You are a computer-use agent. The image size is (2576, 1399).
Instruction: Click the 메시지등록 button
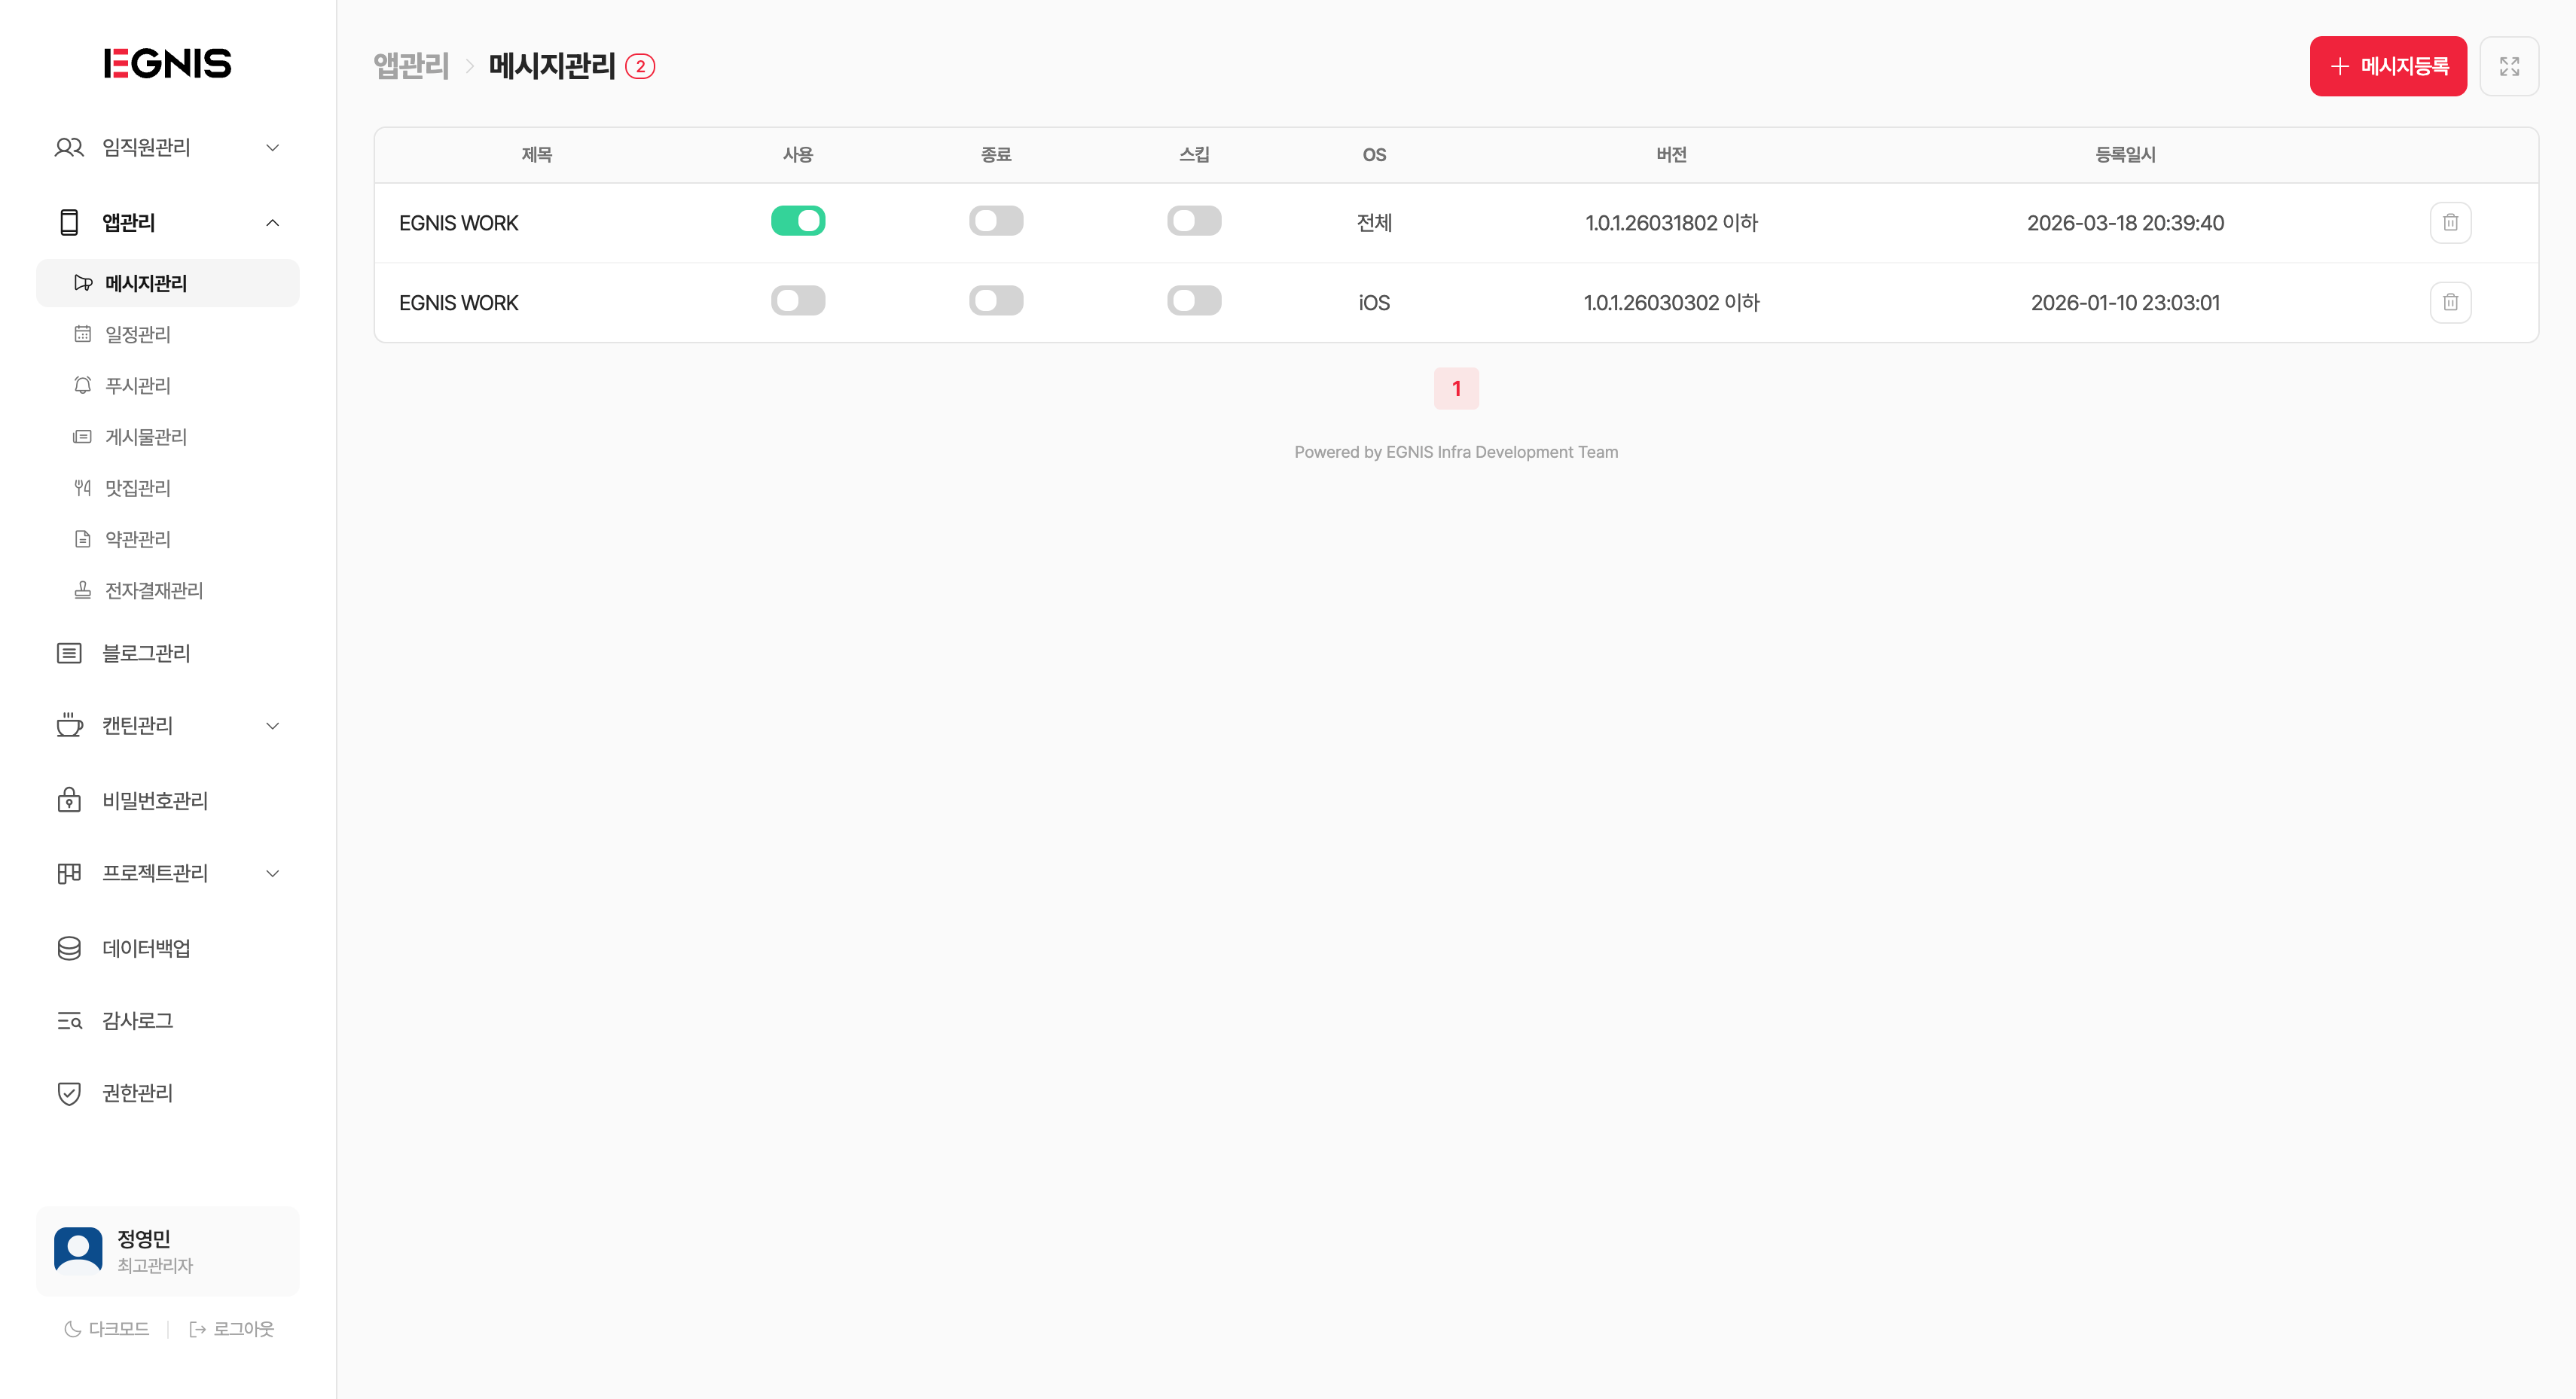[x=2388, y=66]
